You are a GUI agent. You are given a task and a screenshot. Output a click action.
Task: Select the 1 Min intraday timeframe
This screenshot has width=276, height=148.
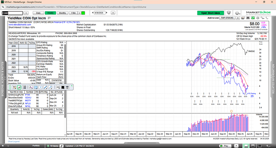point(74,13)
